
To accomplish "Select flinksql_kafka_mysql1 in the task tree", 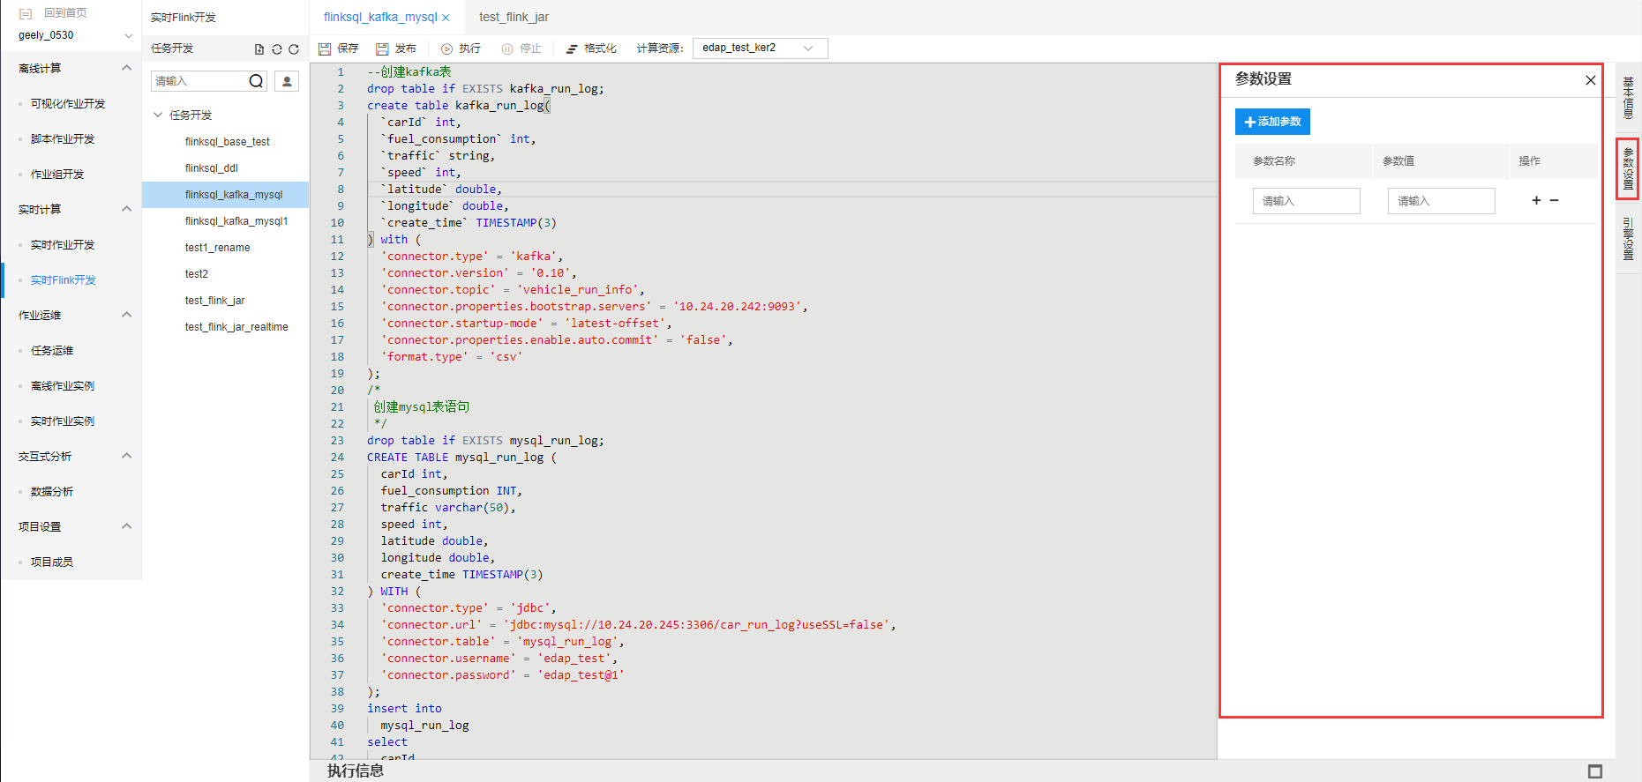I will tap(236, 221).
